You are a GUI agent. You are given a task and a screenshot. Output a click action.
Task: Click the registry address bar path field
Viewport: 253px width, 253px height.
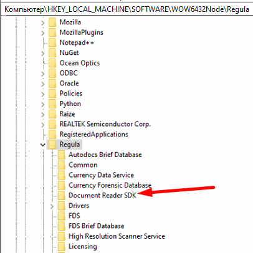point(126,9)
